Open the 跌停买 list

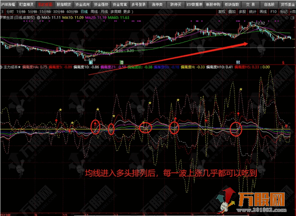tap(175, 4)
